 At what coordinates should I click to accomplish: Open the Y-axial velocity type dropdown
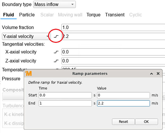tap(26, 36)
